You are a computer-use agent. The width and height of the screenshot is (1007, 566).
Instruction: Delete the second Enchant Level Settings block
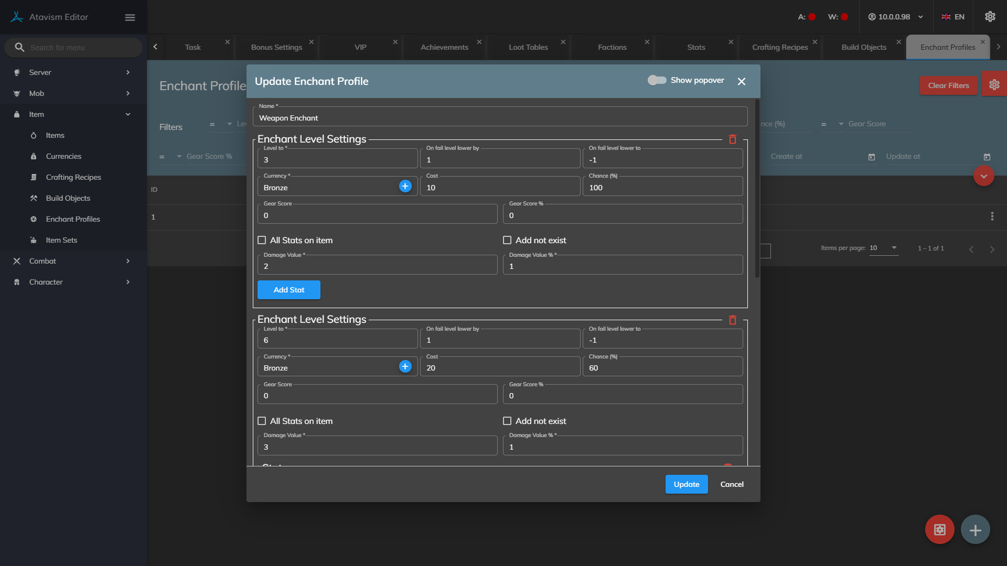click(733, 320)
